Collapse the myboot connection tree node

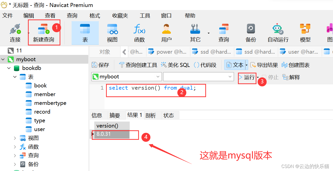(x=3, y=59)
